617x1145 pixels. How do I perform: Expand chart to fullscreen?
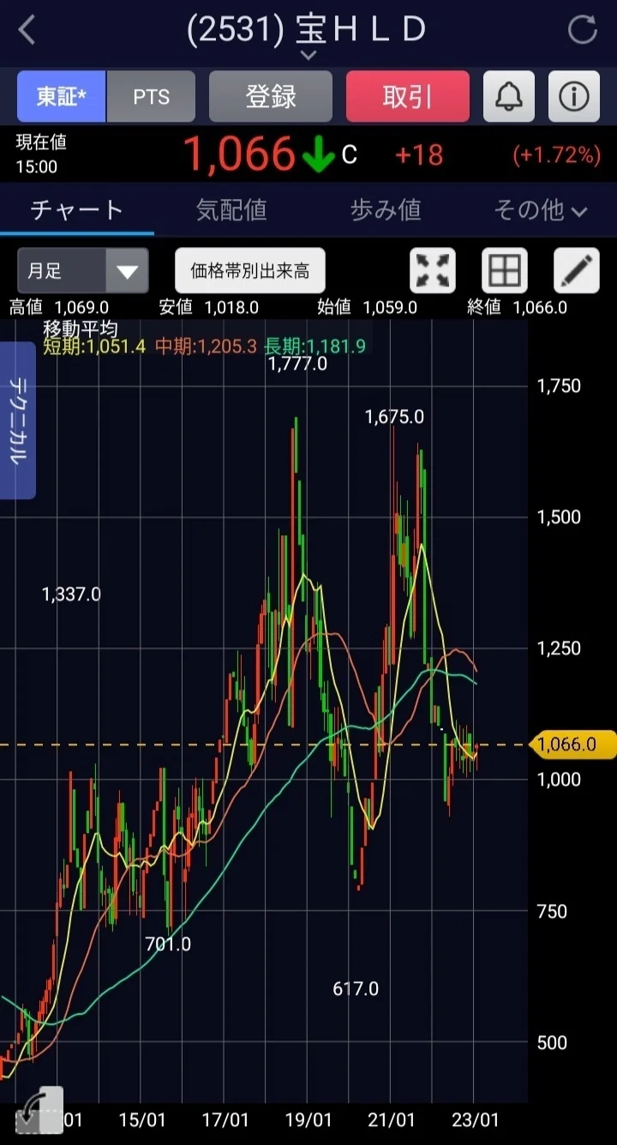point(433,271)
